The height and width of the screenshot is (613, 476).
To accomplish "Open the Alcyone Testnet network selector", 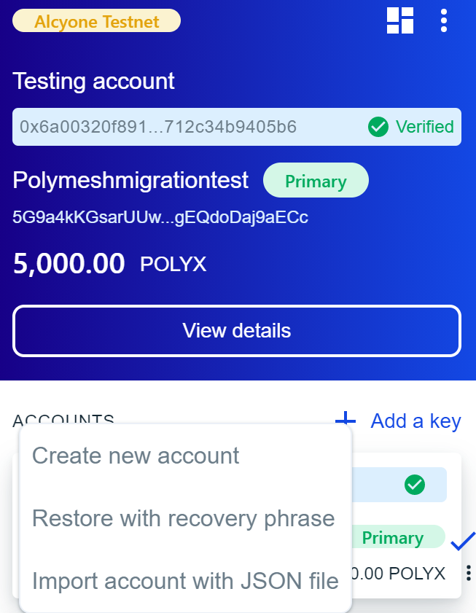I will coord(96,20).
